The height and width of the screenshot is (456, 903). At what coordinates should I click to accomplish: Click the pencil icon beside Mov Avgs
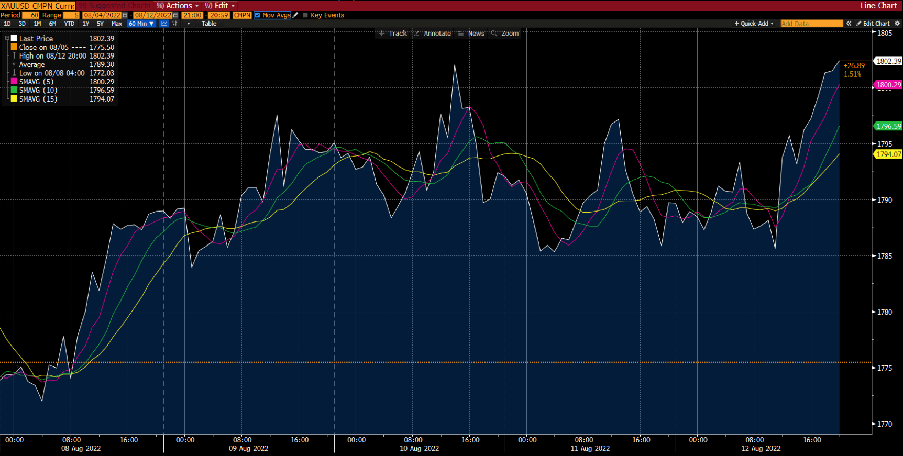[295, 15]
